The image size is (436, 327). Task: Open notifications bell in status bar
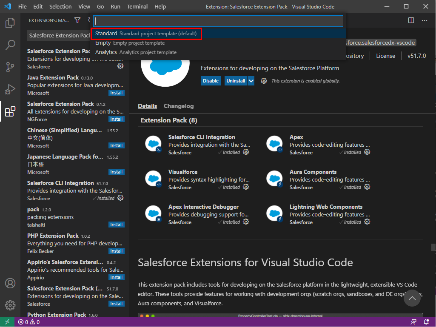pyautogui.click(x=426, y=322)
